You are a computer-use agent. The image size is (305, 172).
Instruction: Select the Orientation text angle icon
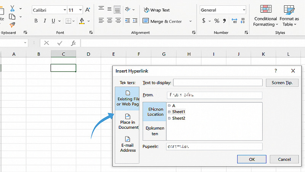point(128,9)
